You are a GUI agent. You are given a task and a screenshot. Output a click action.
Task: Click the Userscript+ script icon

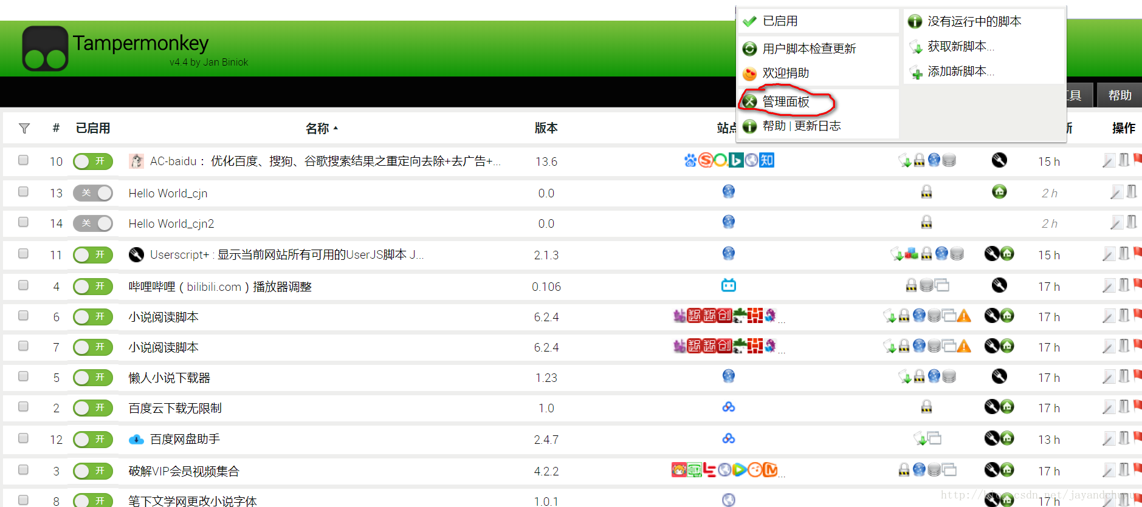137,254
